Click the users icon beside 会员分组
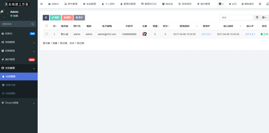Screen dimensions: 269x133 point(3,85)
